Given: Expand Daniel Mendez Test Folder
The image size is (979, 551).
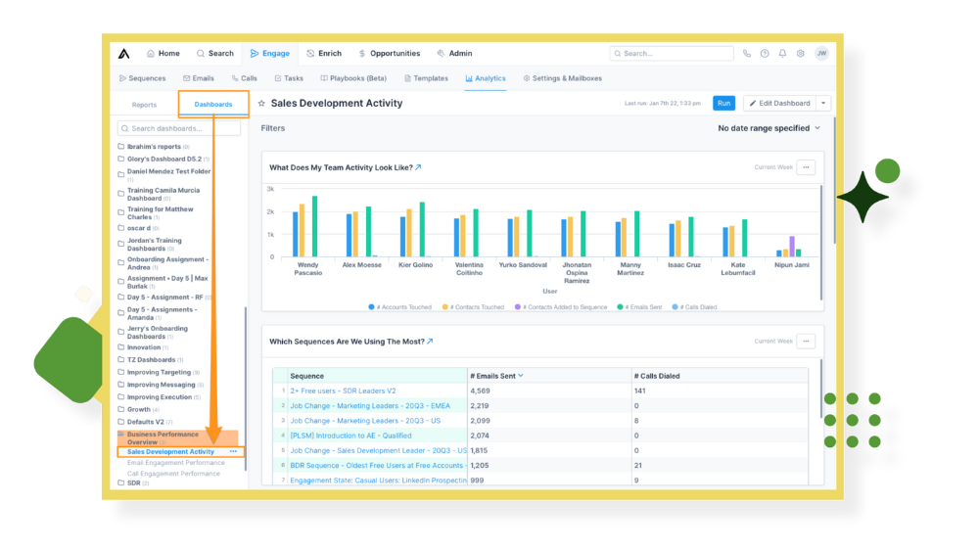Looking at the screenshot, I should (x=164, y=175).
